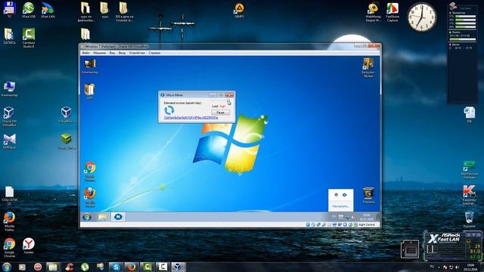The image size is (484, 272).
Task: Click the green uTorrent icon in the host taskbar
Action: (x=85, y=267)
